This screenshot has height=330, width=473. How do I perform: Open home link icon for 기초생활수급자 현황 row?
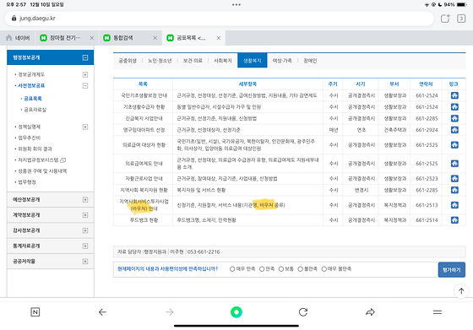[x=454, y=107]
